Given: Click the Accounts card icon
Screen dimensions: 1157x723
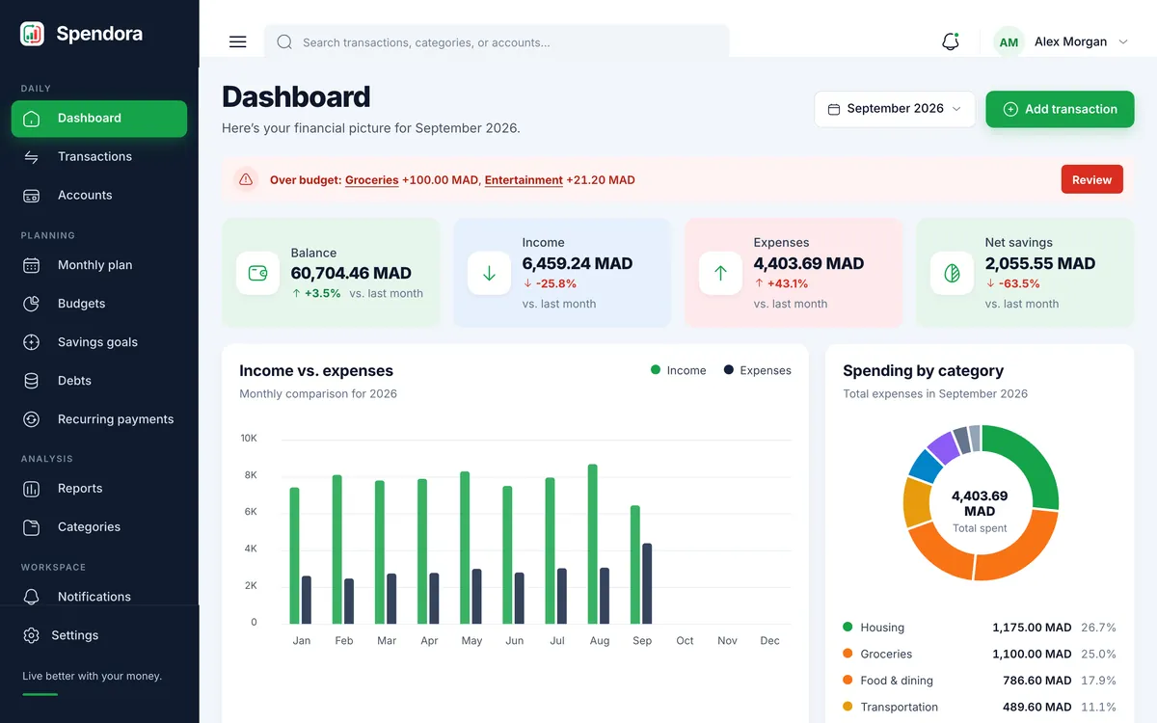Looking at the screenshot, I should (x=31, y=196).
